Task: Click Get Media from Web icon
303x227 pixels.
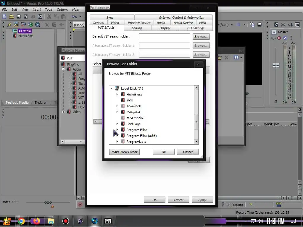Action: tap(38, 25)
